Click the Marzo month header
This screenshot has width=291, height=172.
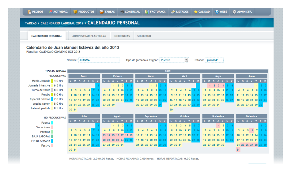tap(151, 76)
